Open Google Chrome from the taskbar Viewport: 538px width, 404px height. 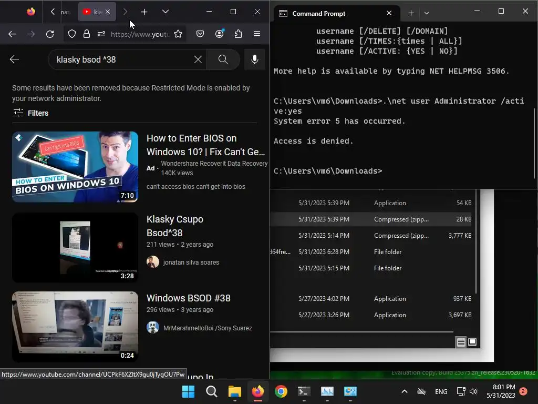281,391
